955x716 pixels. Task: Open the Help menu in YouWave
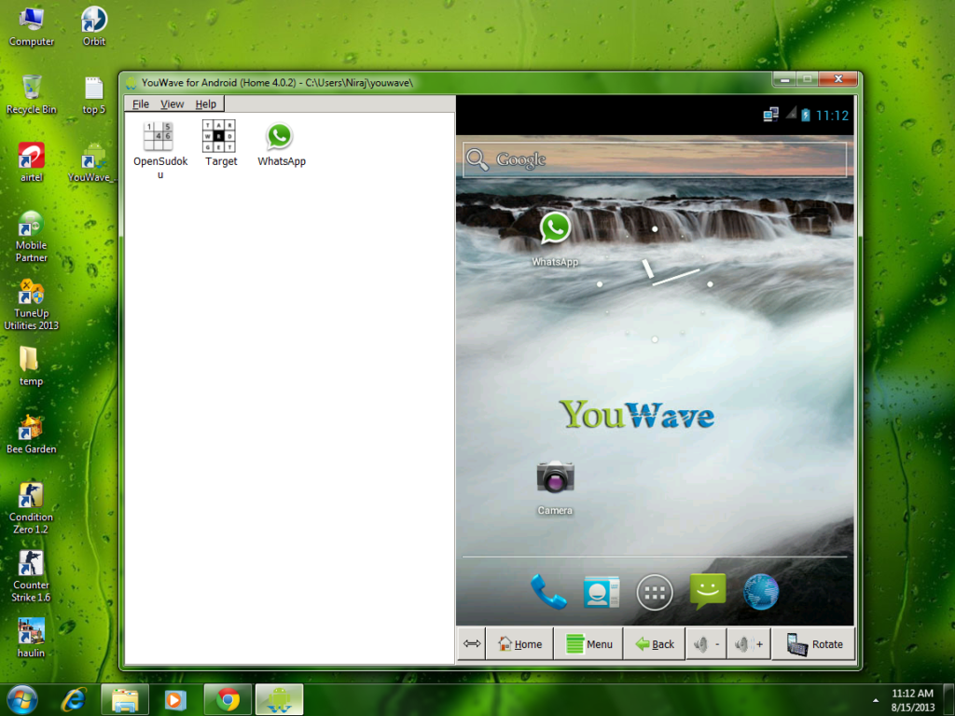tap(206, 104)
